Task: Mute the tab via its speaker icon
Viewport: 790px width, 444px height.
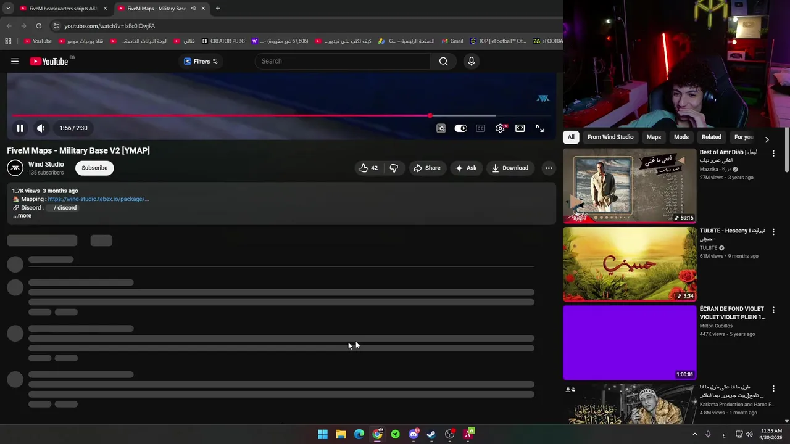Action: pos(193,9)
